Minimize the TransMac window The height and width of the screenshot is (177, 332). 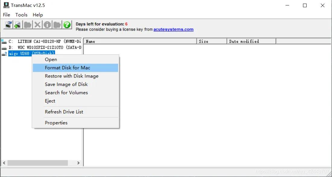pyautogui.click(x=287, y=5)
